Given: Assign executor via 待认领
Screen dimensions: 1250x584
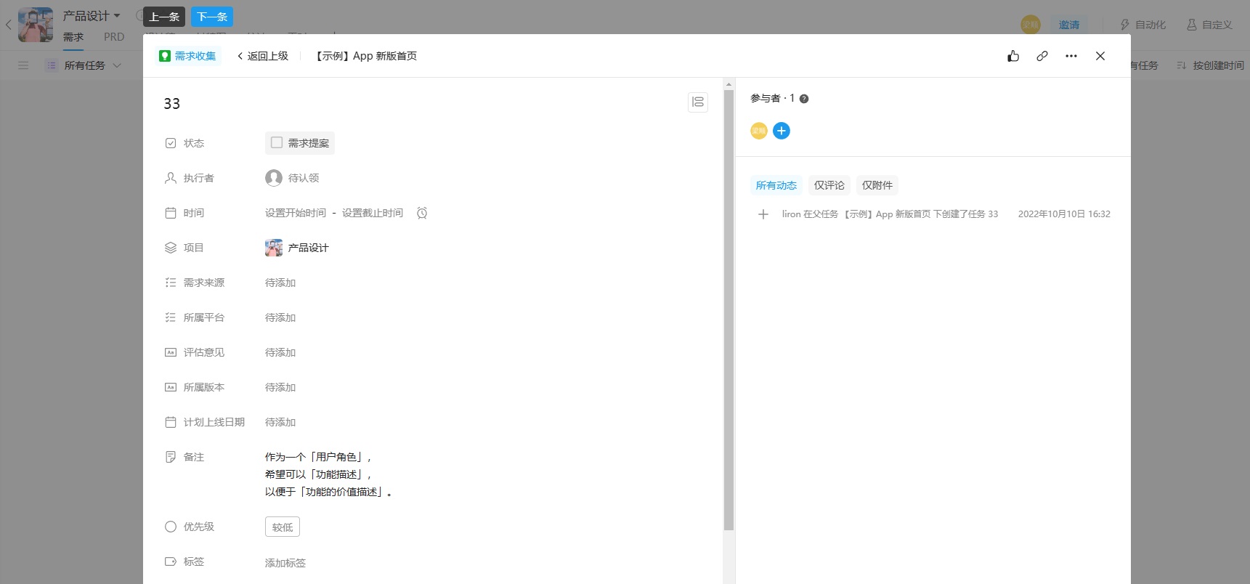Looking at the screenshot, I should [x=293, y=178].
